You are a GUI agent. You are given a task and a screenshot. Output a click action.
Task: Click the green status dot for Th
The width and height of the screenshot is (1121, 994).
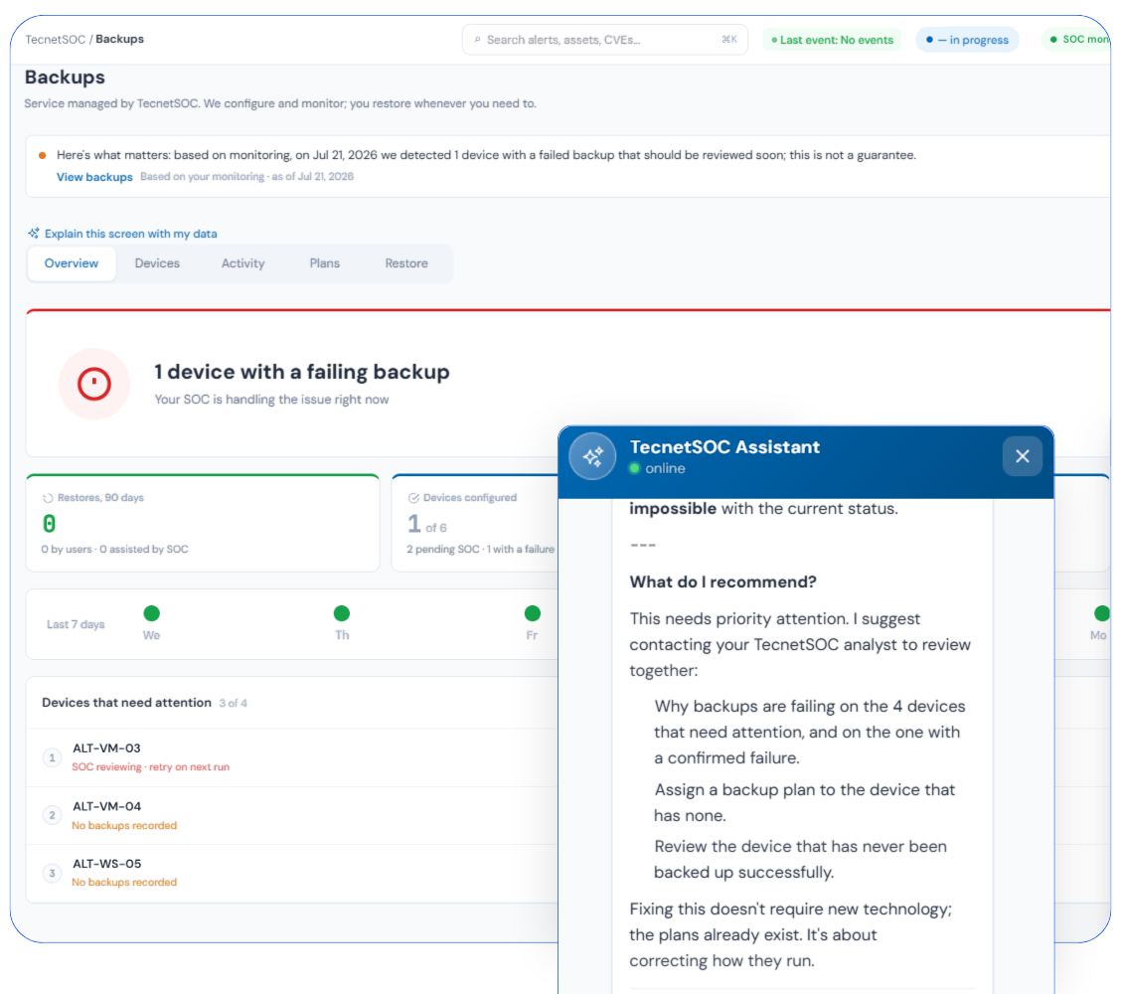pyautogui.click(x=342, y=613)
